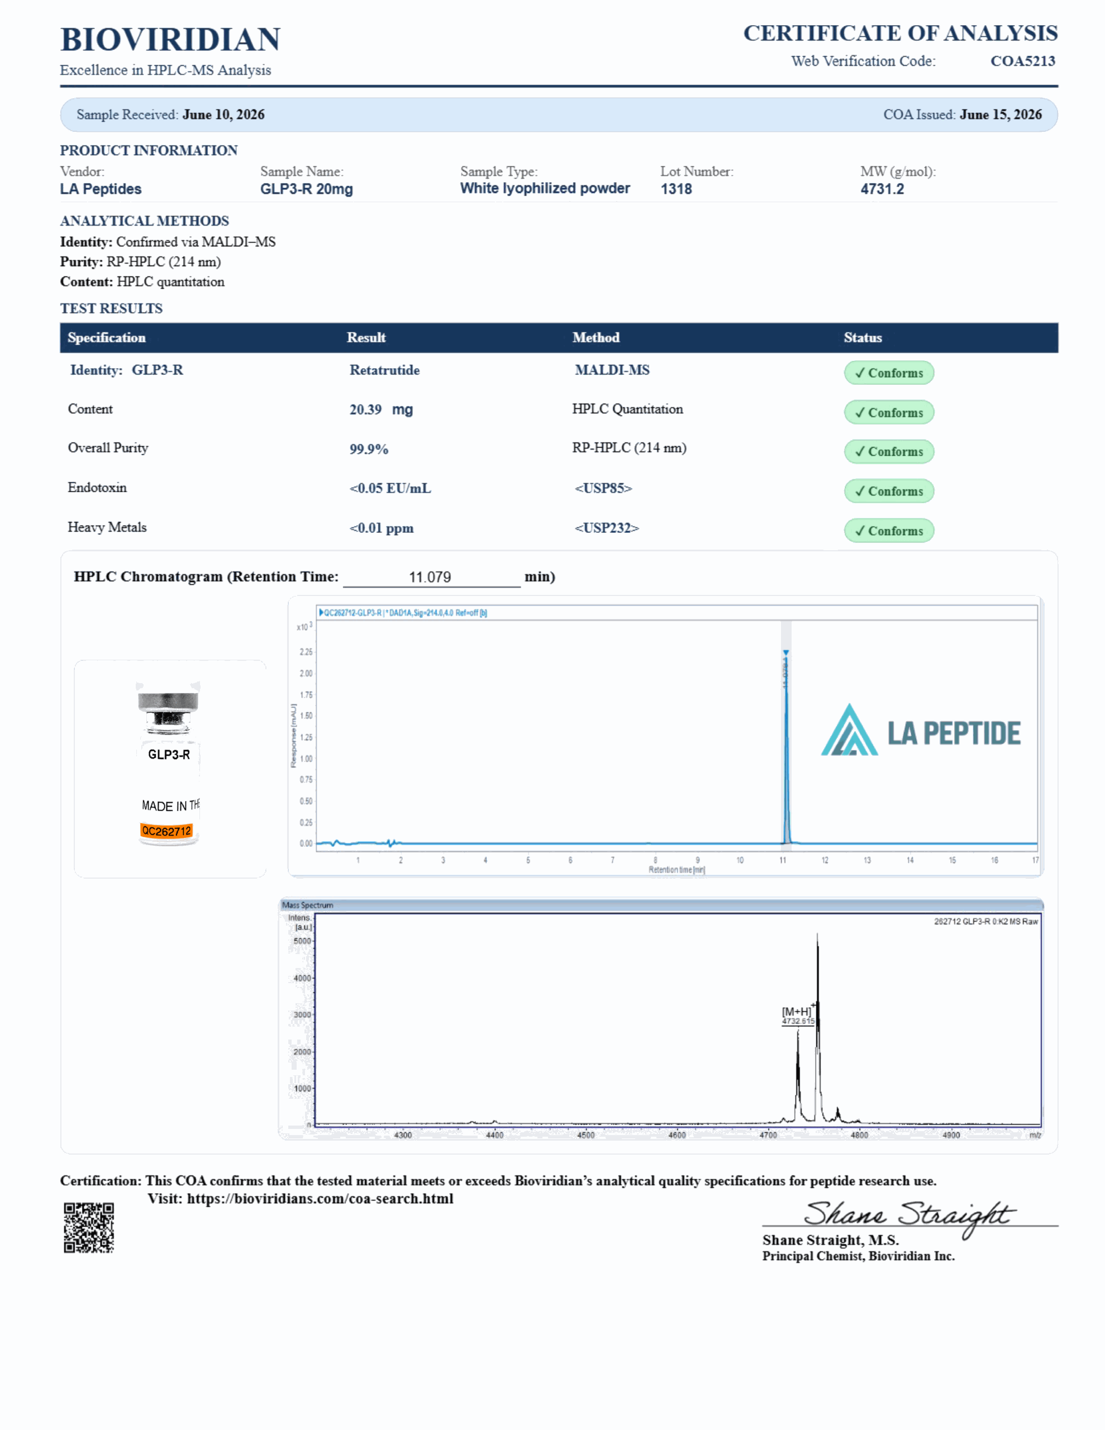The width and height of the screenshot is (1105, 1430).
Task: Click the Mass Spectrum panel title bar
Action: (661, 905)
